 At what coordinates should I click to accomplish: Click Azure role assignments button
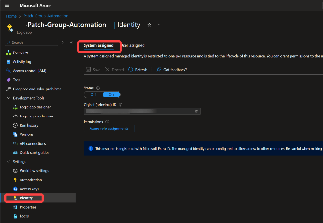pyautogui.click(x=109, y=129)
